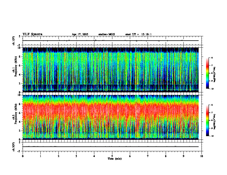Viewport: 227px width, 175px height.
Task: Click time axis tick label "4"
Action: coord(94,156)
